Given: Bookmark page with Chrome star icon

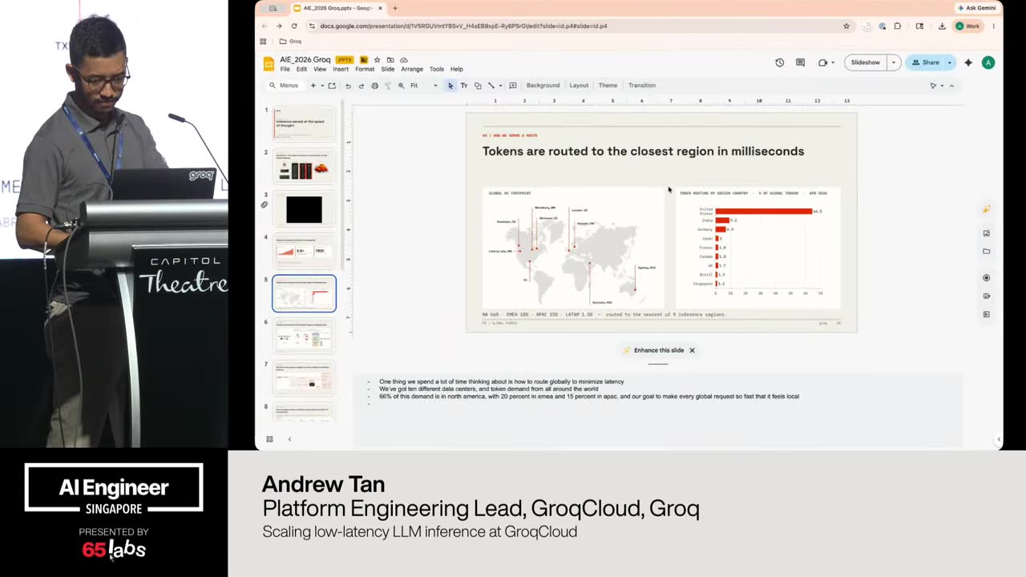Looking at the screenshot, I should 846,26.
